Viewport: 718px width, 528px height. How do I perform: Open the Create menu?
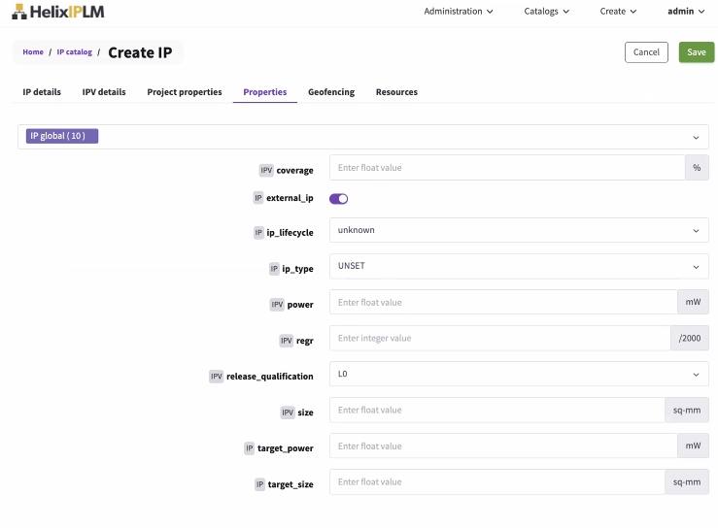618,12
